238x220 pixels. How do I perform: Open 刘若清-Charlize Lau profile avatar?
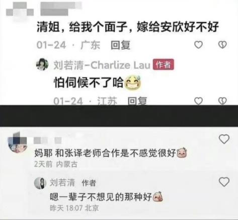click(42, 64)
